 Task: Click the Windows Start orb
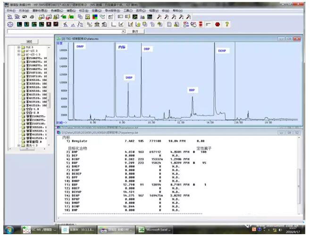[x=9, y=229]
